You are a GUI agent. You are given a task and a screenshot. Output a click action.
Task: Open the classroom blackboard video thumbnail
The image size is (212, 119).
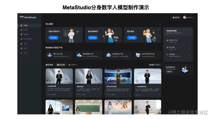coord(89,107)
